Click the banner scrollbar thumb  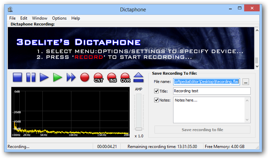tap(257, 61)
